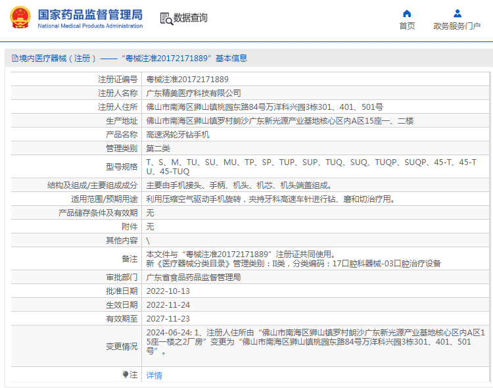Click the 变更情况 row label
493x388 pixels.
coord(122,347)
